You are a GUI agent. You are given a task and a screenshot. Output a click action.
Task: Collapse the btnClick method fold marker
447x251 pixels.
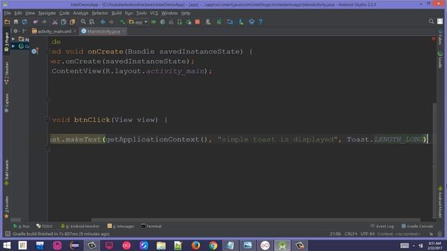[x=47, y=119]
